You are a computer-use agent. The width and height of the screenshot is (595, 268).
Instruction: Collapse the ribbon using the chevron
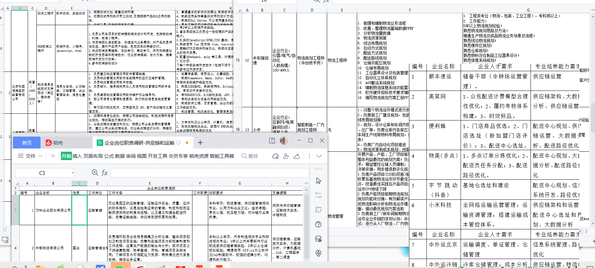pyautogui.click(x=319, y=156)
